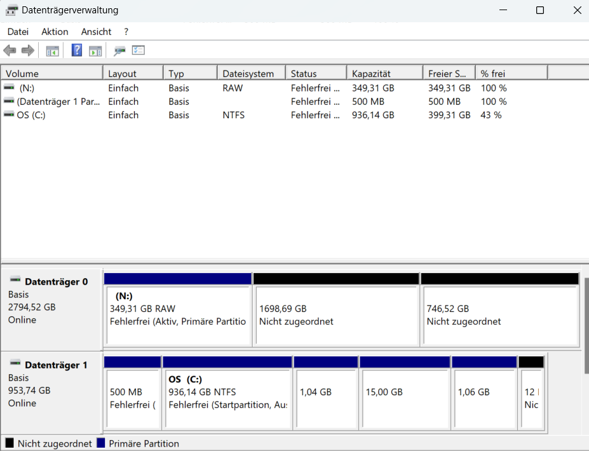The image size is (589, 451).
Task: Click the Forward navigation arrow
Action: click(x=27, y=50)
